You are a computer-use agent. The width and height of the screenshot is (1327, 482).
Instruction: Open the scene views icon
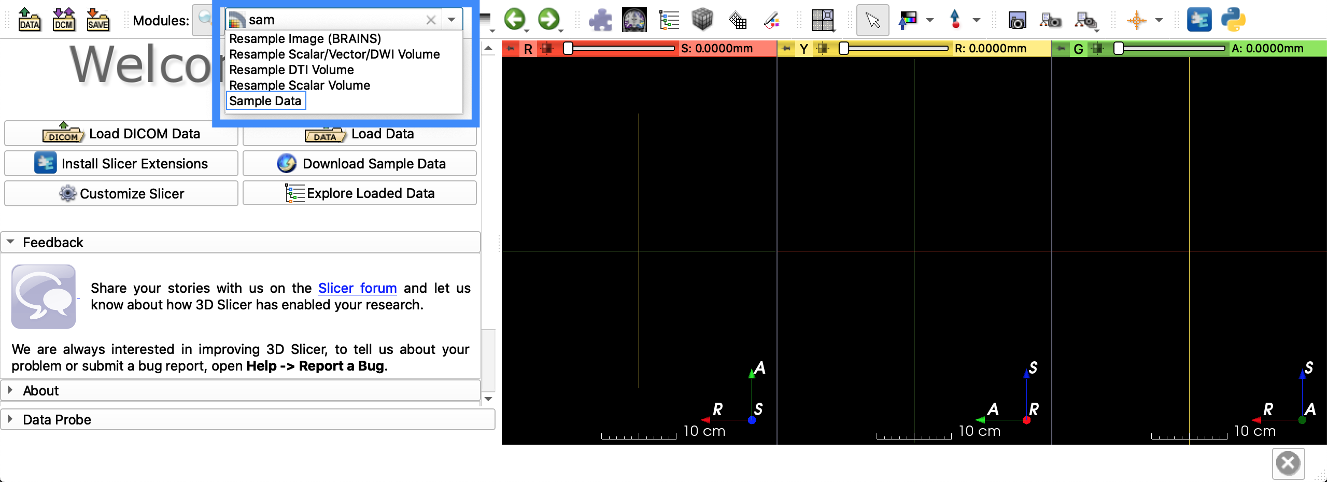click(1051, 20)
